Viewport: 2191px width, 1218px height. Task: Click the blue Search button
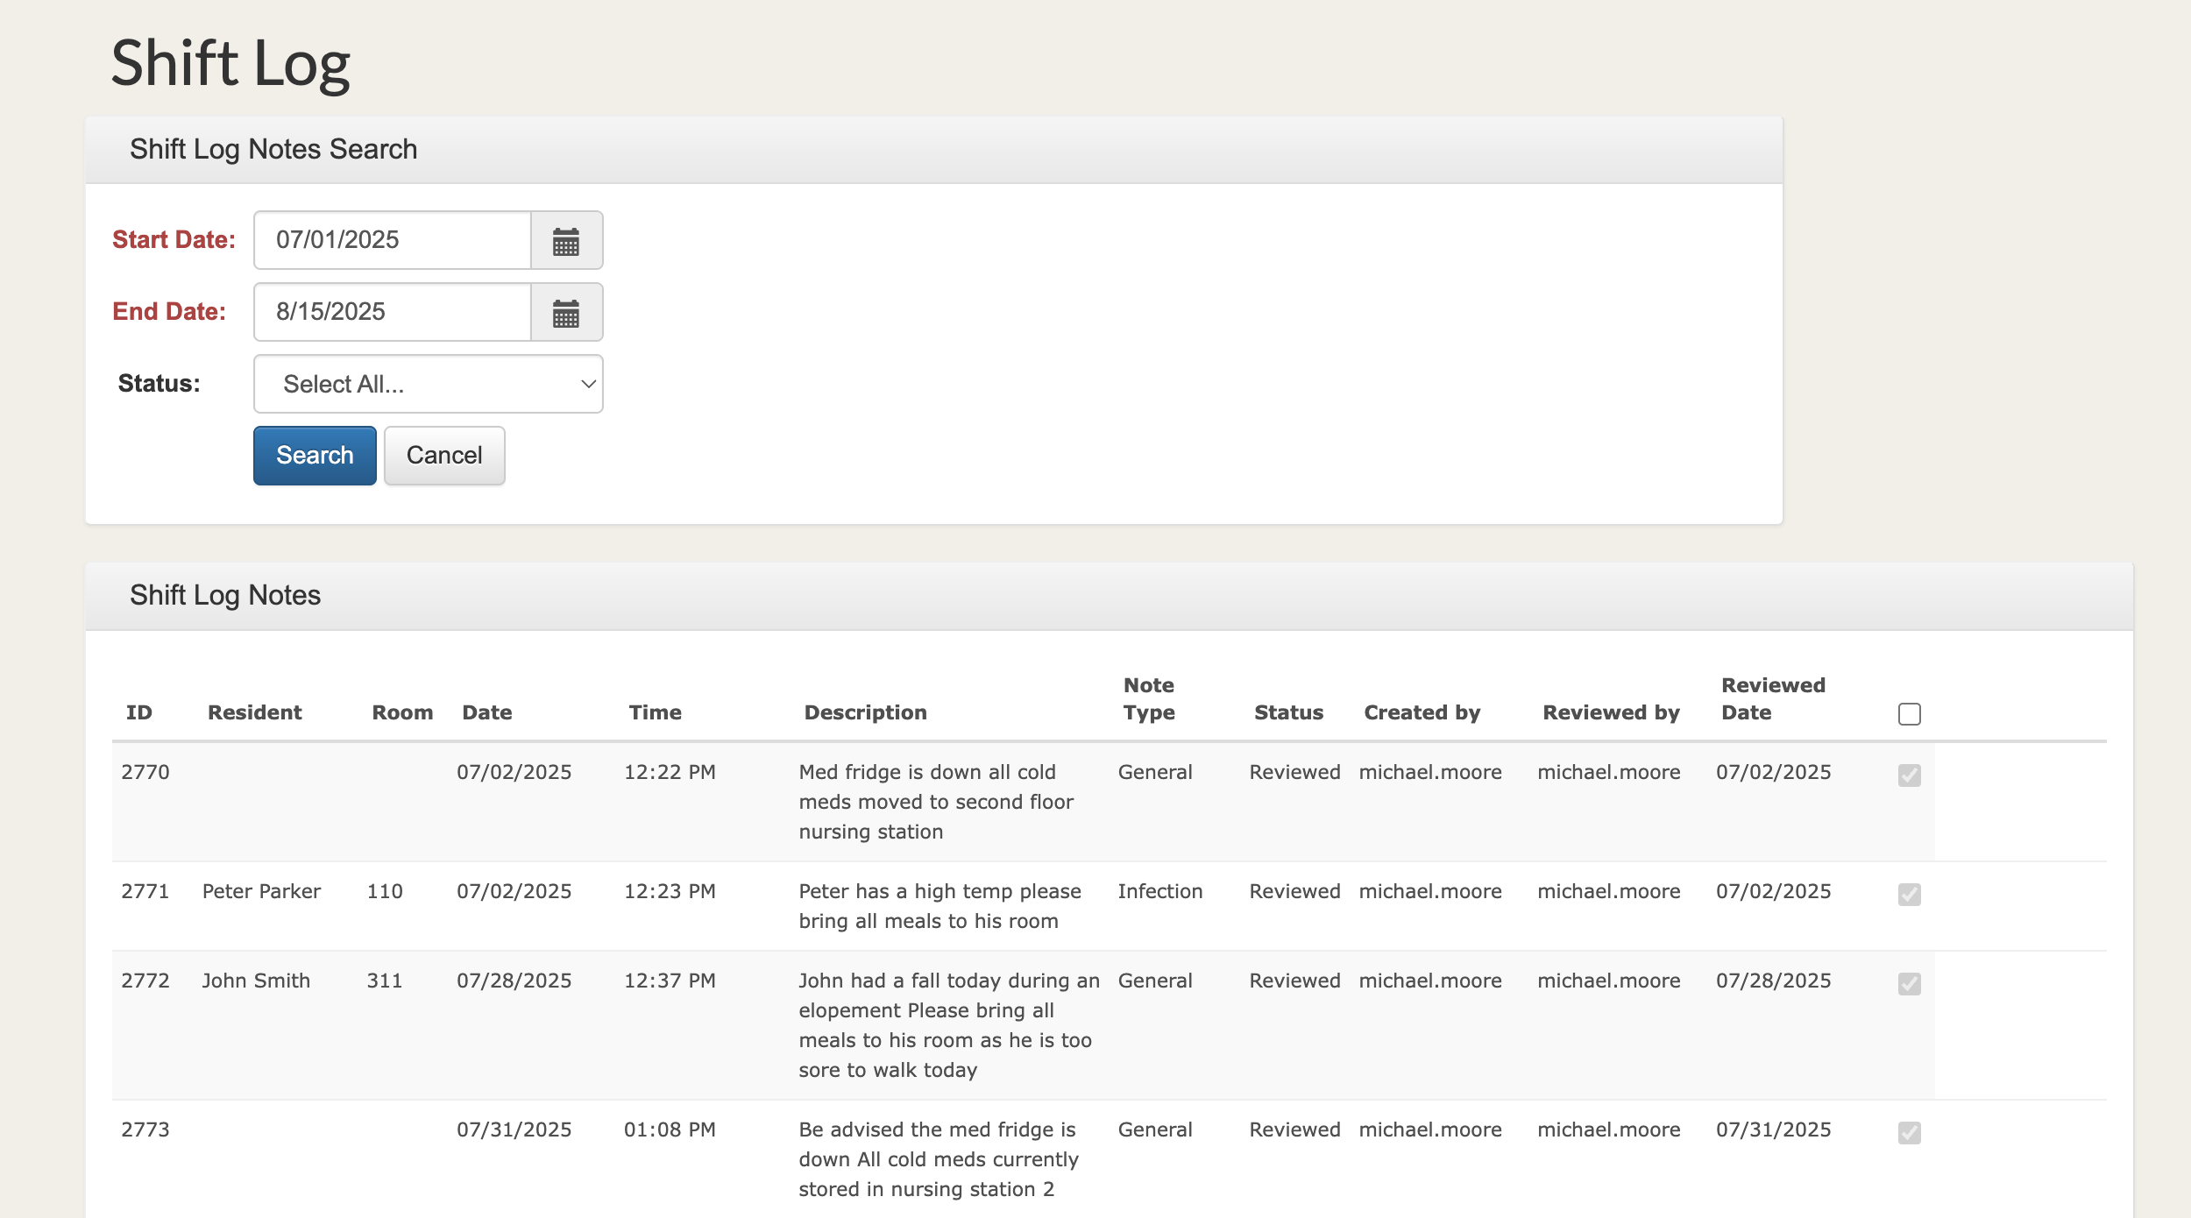pyautogui.click(x=315, y=456)
